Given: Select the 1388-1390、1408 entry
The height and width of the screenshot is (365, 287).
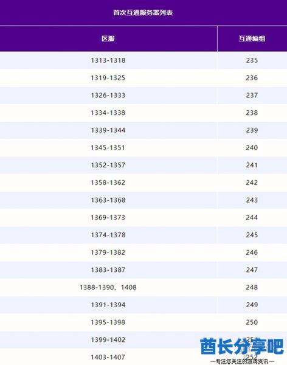Looking at the screenshot, I should pos(108,287).
